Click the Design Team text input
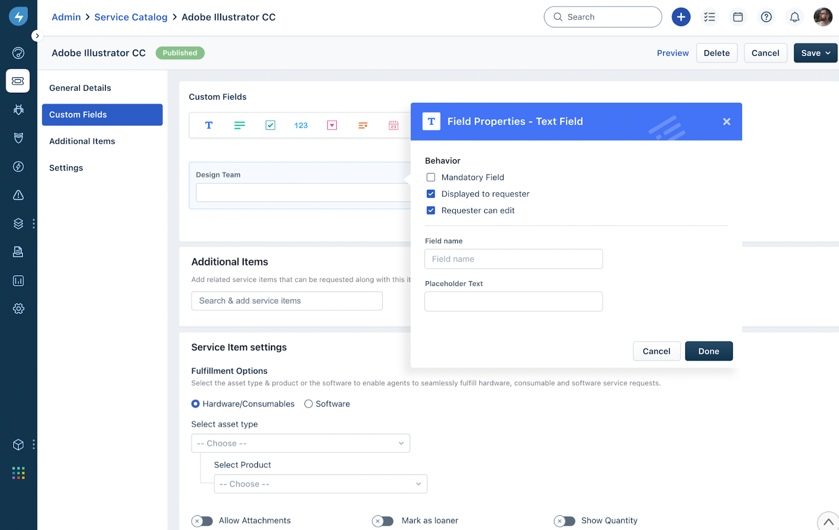This screenshot has height=530, width=839. [303, 193]
